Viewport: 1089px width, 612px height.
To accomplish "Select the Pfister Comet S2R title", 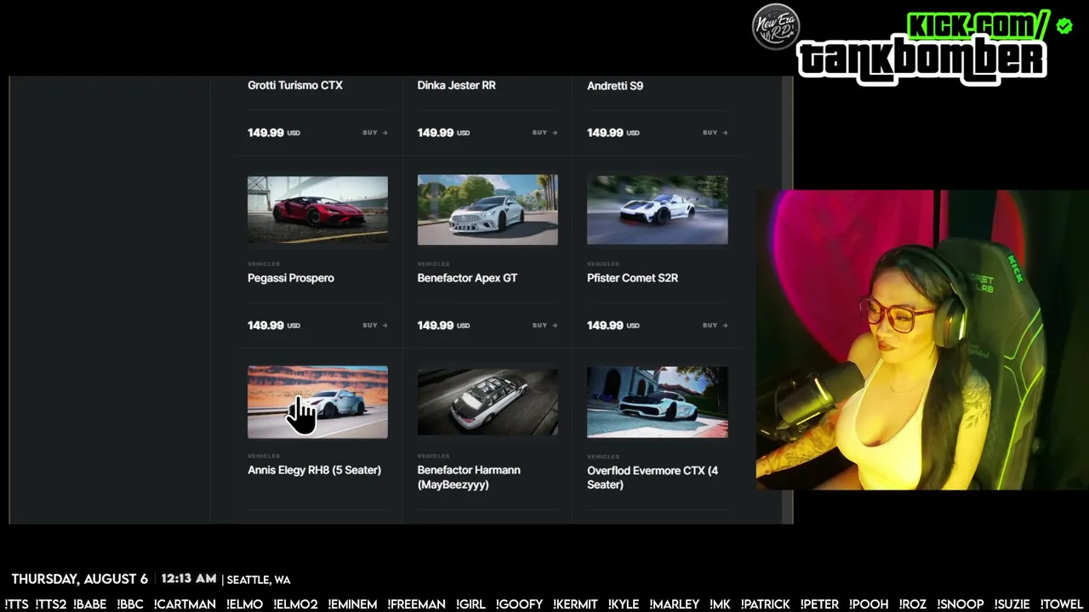I will tap(632, 278).
